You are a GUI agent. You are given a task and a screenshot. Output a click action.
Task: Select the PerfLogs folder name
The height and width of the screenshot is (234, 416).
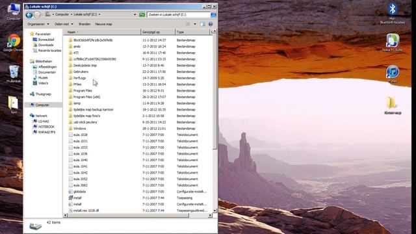tap(79, 78)
